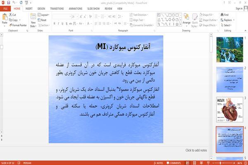The height and width of the screenshot is (165, 248).
Task: Click Sign in link
Action: pos(239,9)
